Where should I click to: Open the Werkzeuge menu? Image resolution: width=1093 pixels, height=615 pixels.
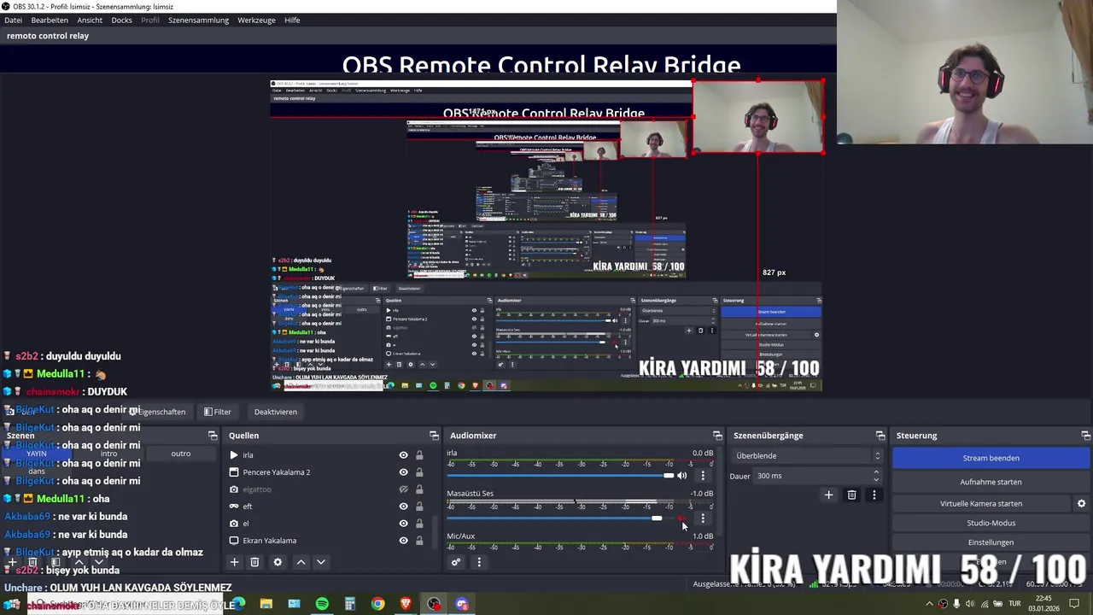coord(256,20)
